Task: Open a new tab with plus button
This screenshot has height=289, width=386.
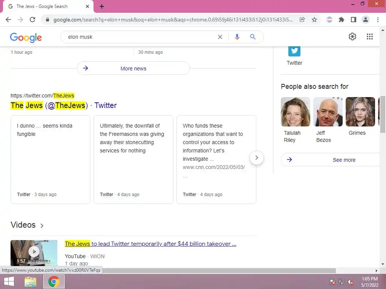Action: tap(102, 6)
